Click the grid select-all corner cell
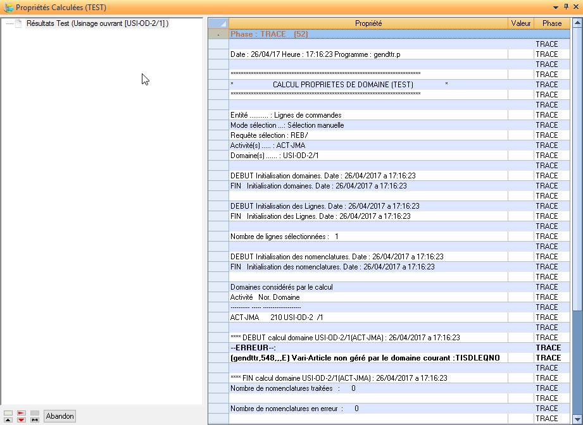Image resolution: width=583 pixels, height=425 pixels. pos(218,23)
